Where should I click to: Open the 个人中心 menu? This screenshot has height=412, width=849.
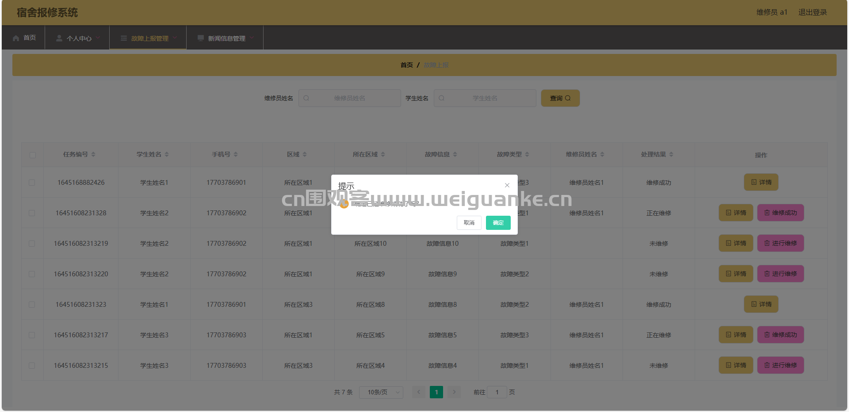tap(77, 38)
